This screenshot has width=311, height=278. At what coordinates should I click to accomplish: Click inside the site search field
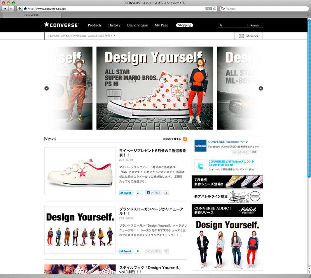(x=234, y=25)
